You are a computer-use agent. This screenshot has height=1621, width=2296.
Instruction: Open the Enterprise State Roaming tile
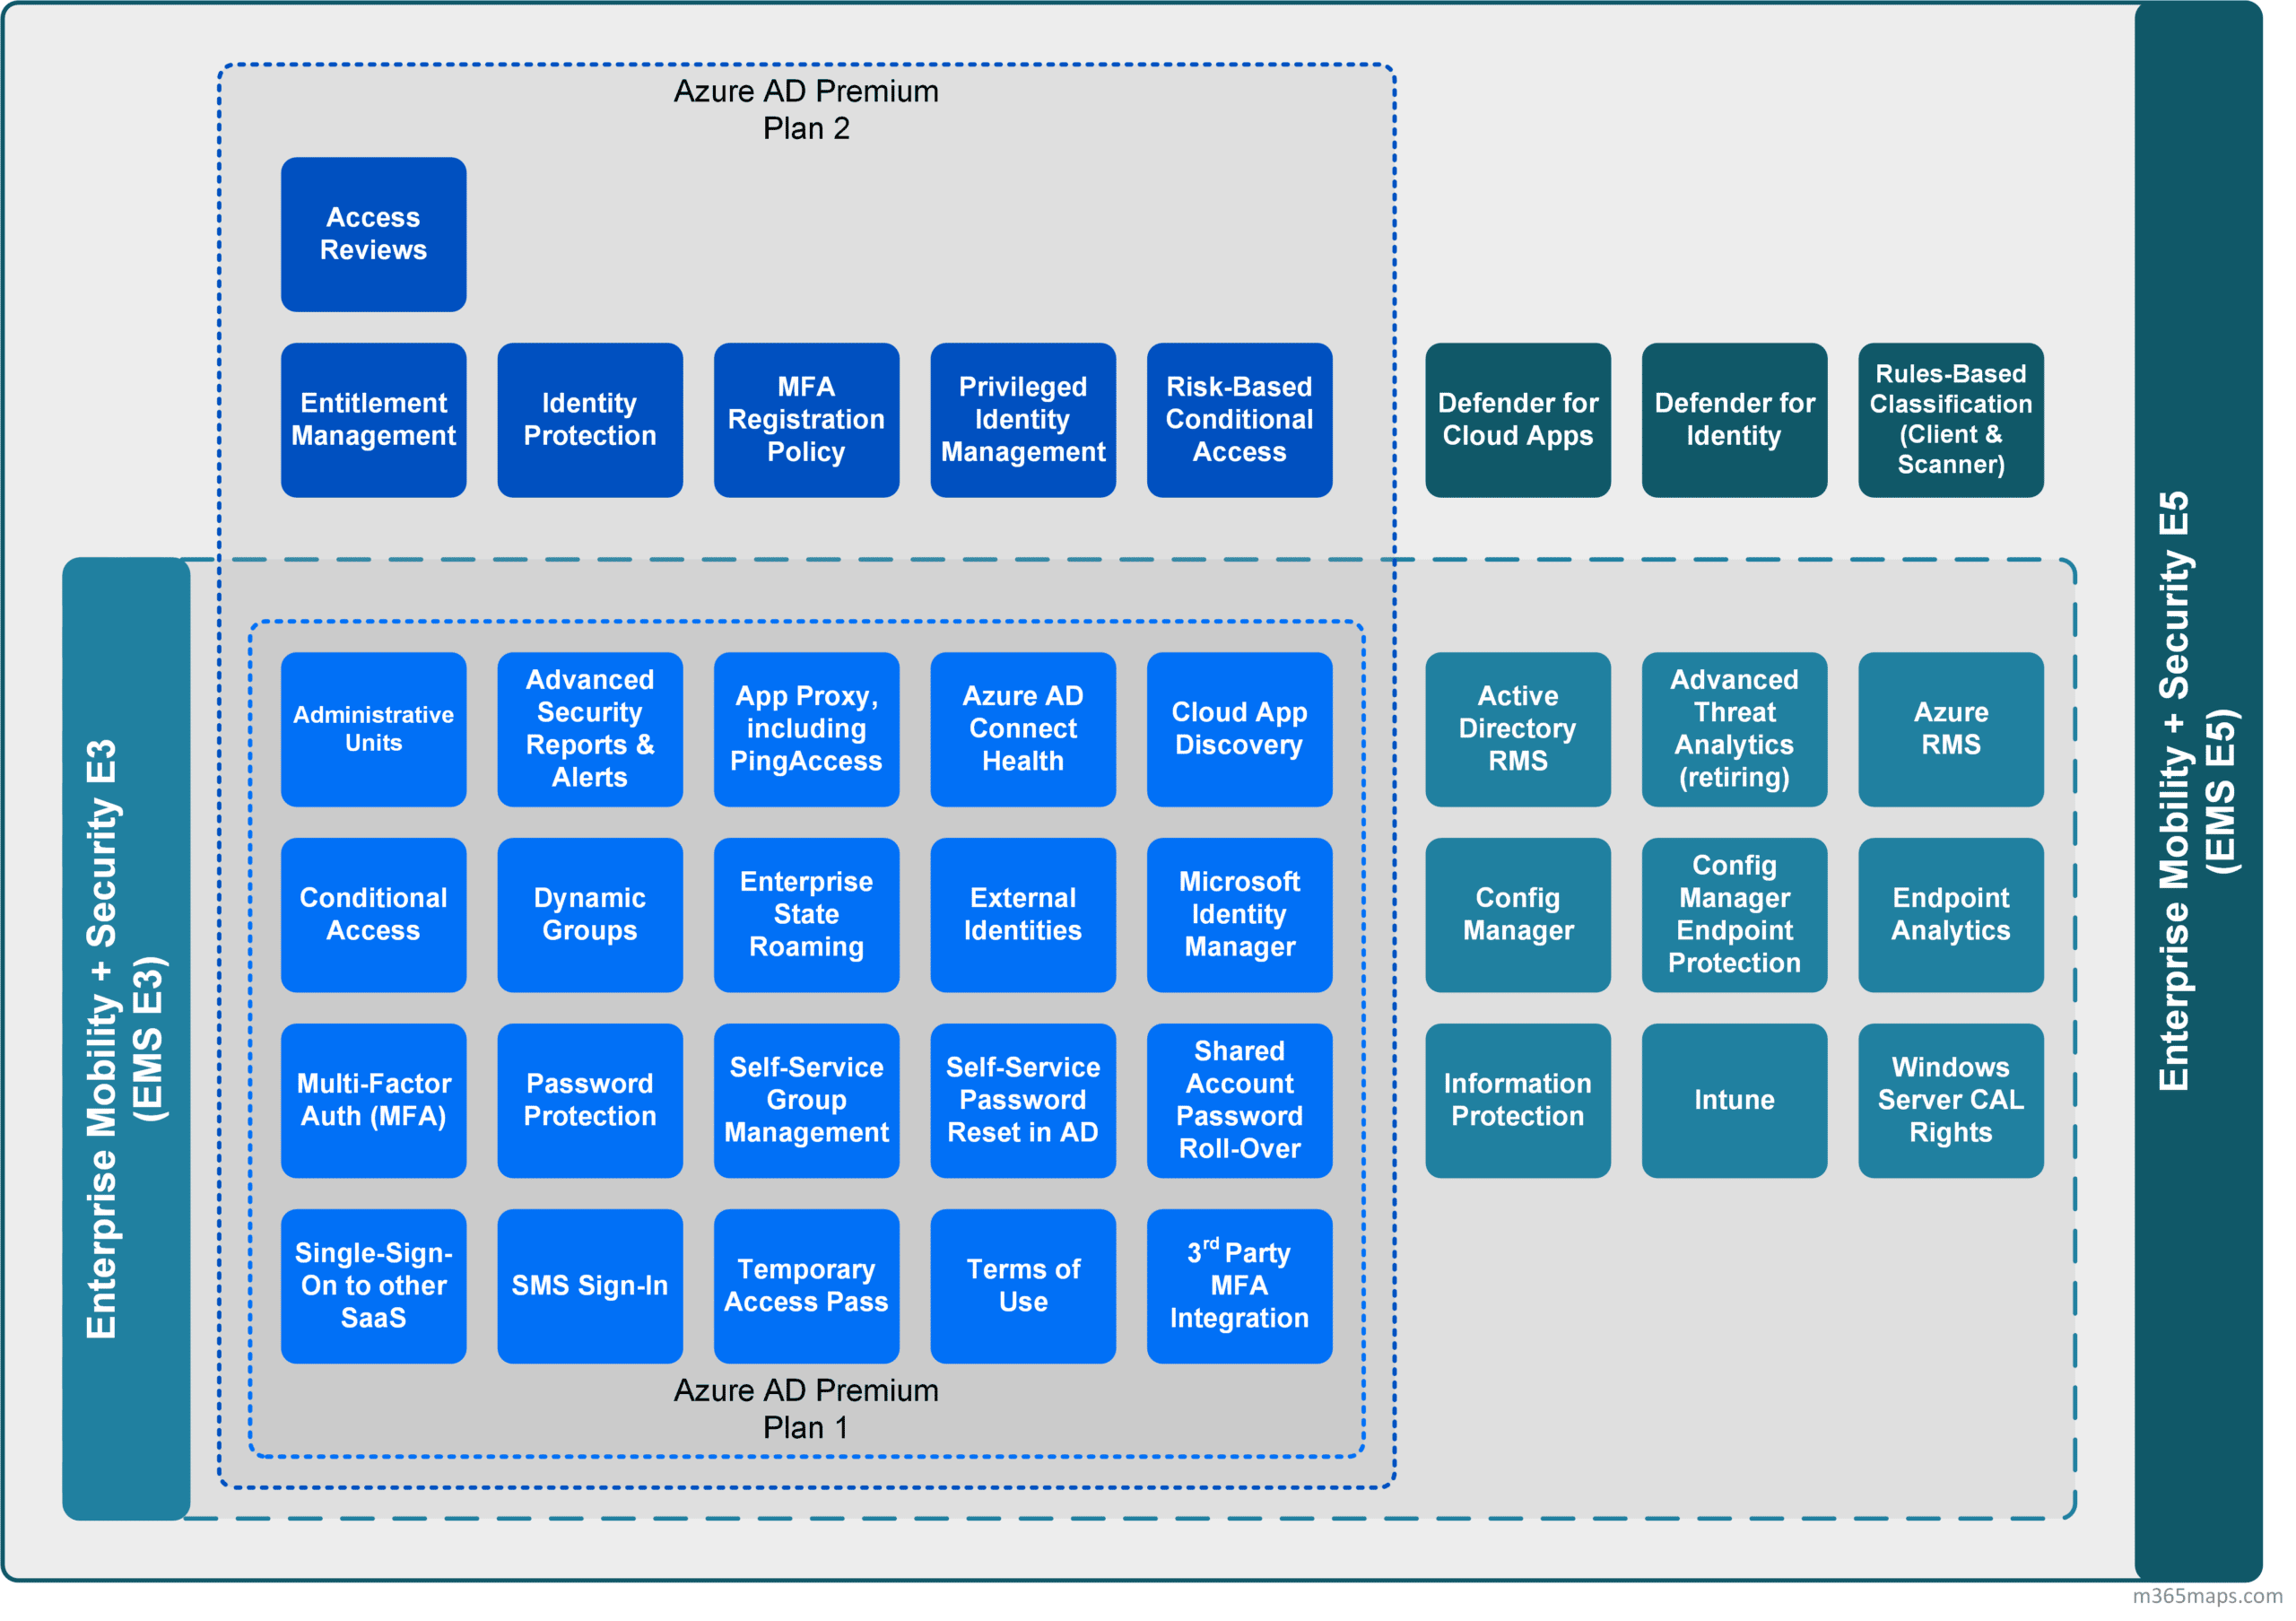(x=806, y=915)
